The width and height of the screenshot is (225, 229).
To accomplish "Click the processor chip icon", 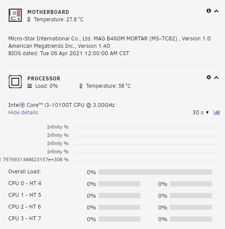I will [15, 82].
